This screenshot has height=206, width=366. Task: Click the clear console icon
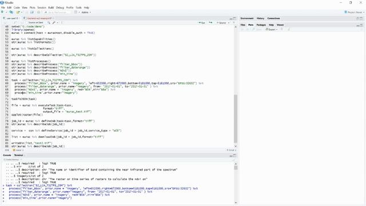point(233,160)
